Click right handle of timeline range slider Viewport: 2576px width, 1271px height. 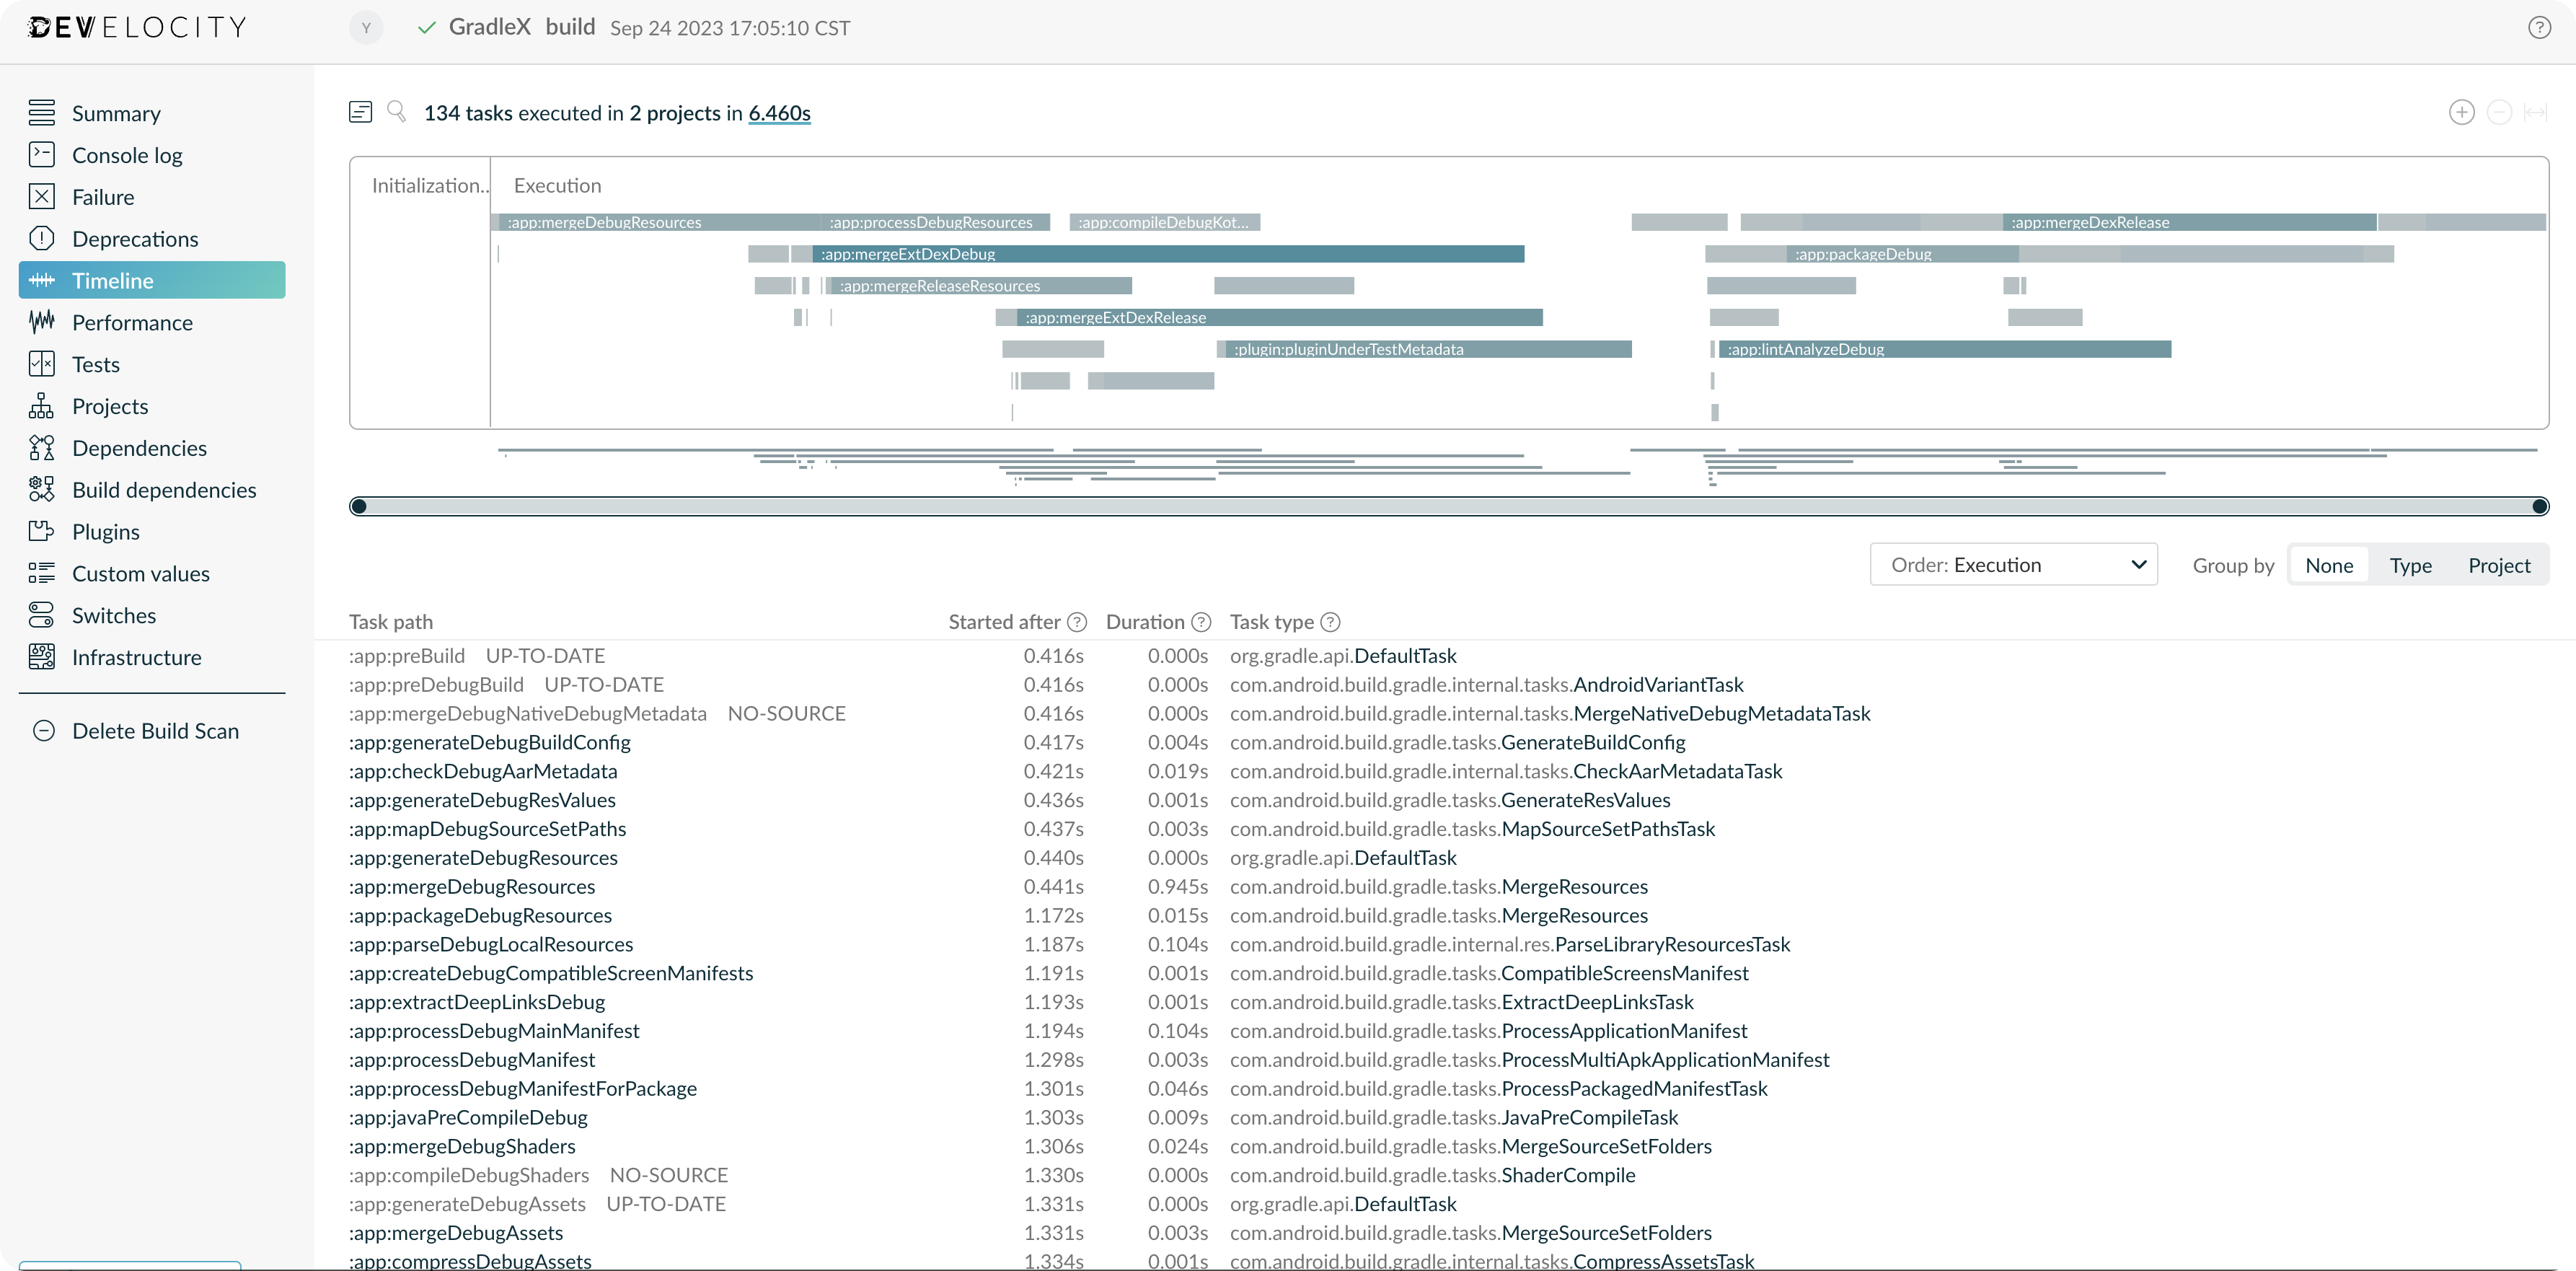[x=2539, y=506]
